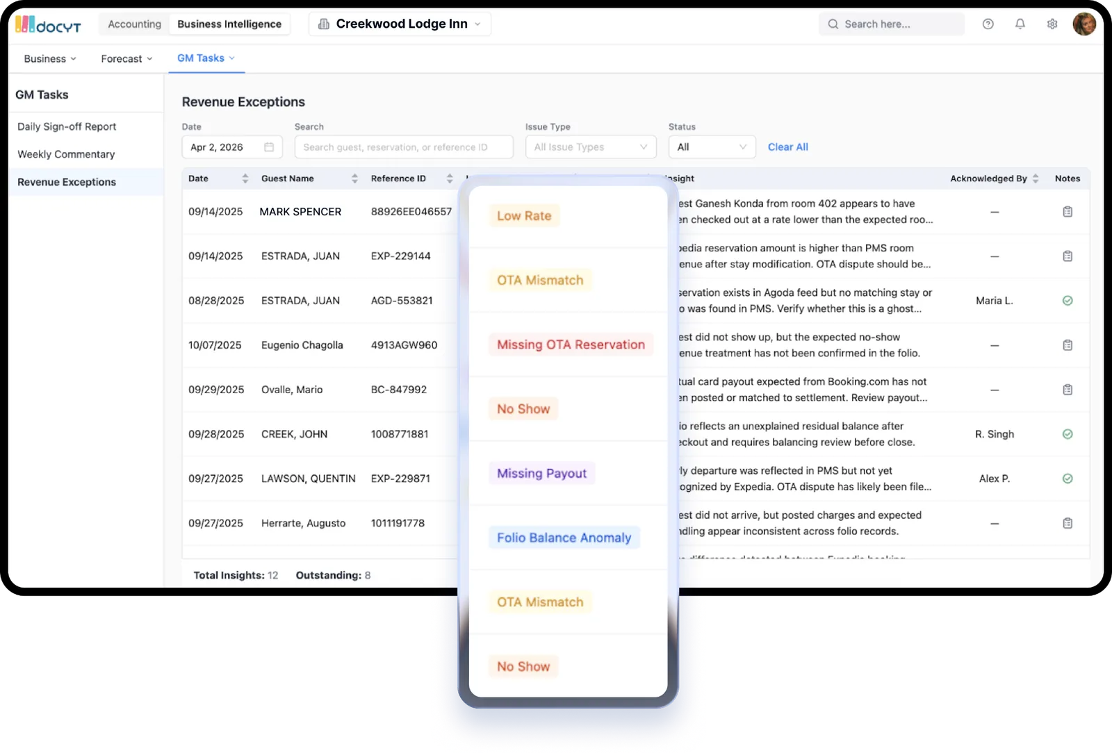Focus the guest reservation search field
1112x753 pixels.
404,147
